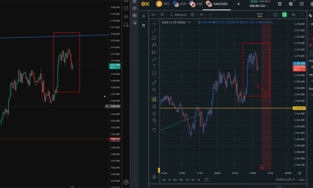Select the 5y date range

(164, 179)
